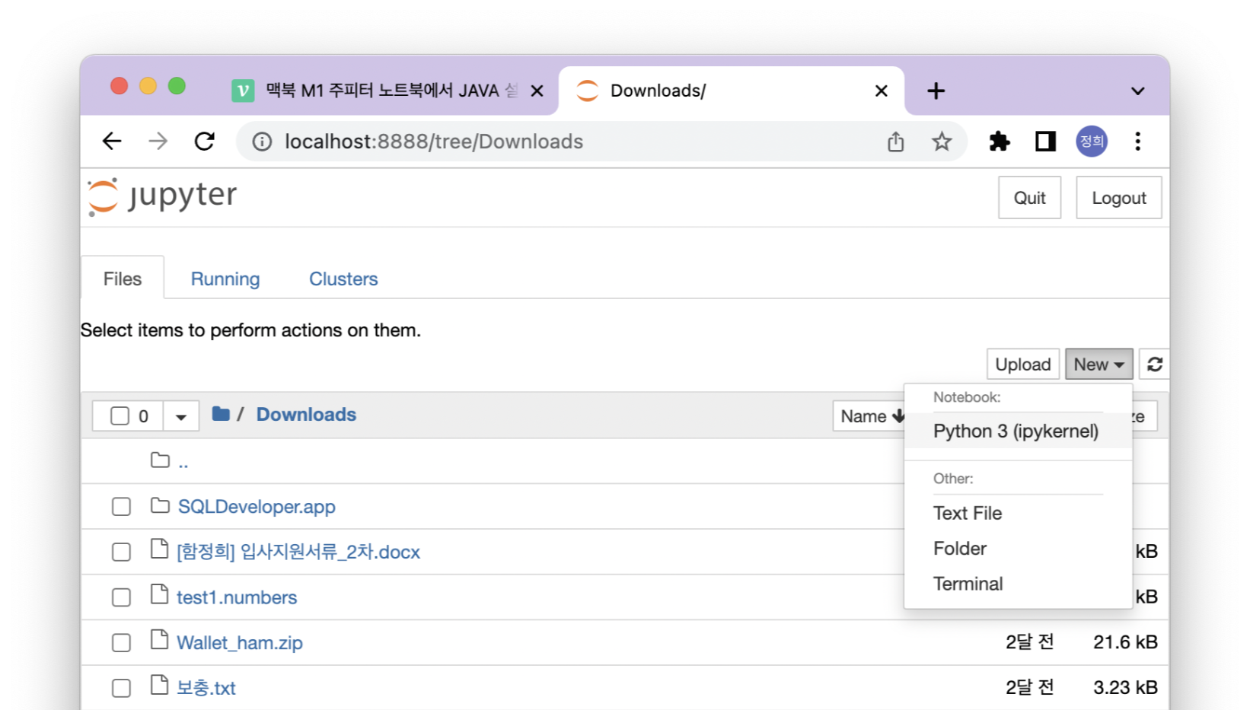Switch to the Running tab
This screenshot has height=710, width=1250.
[x=225, y=279]
